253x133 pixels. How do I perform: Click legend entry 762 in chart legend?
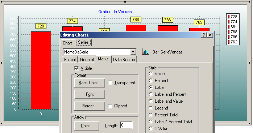point(232,42)
